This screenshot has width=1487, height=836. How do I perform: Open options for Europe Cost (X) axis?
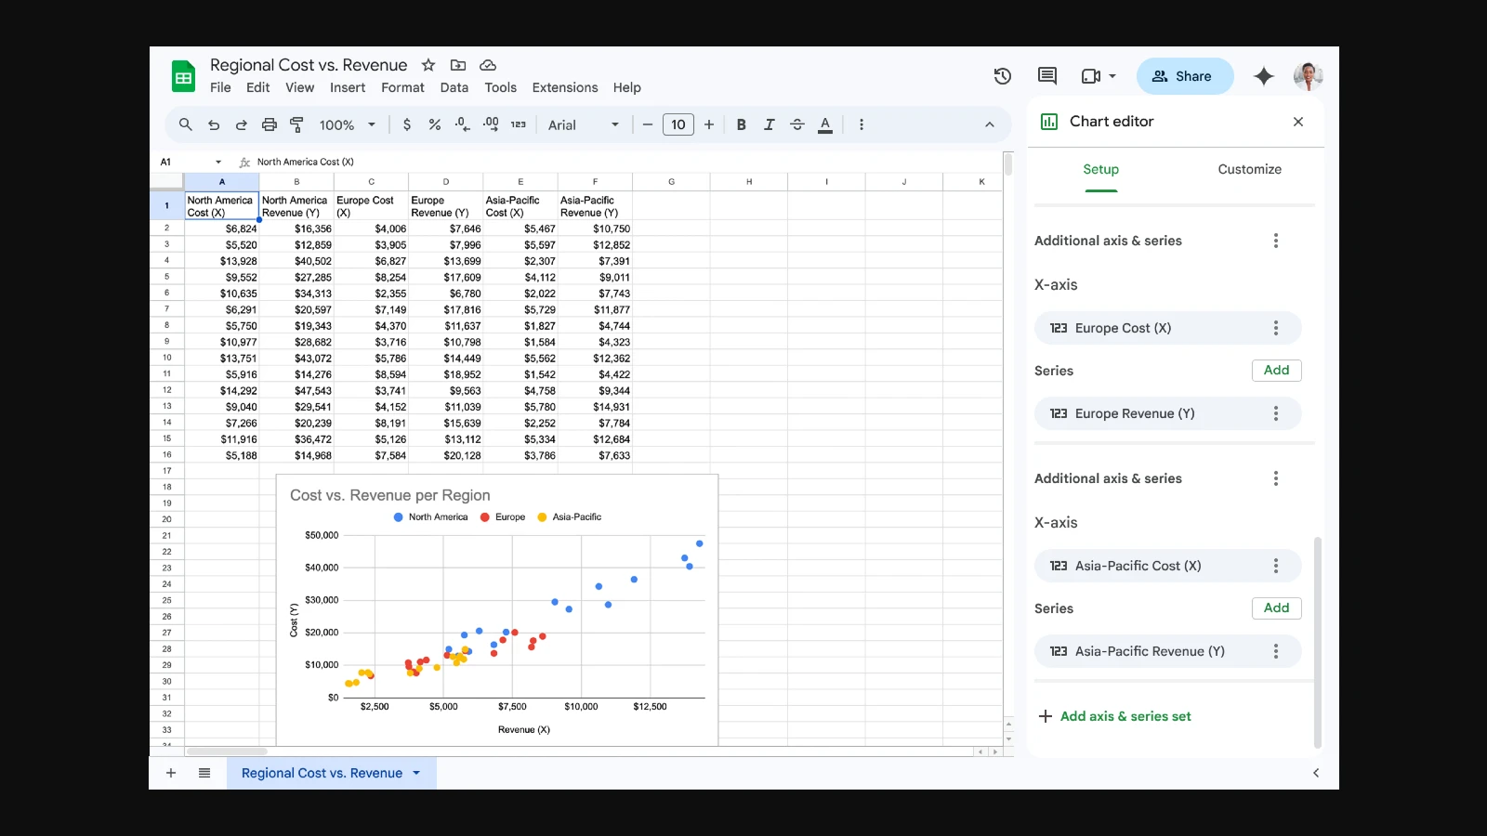[x=1276, y=328]
